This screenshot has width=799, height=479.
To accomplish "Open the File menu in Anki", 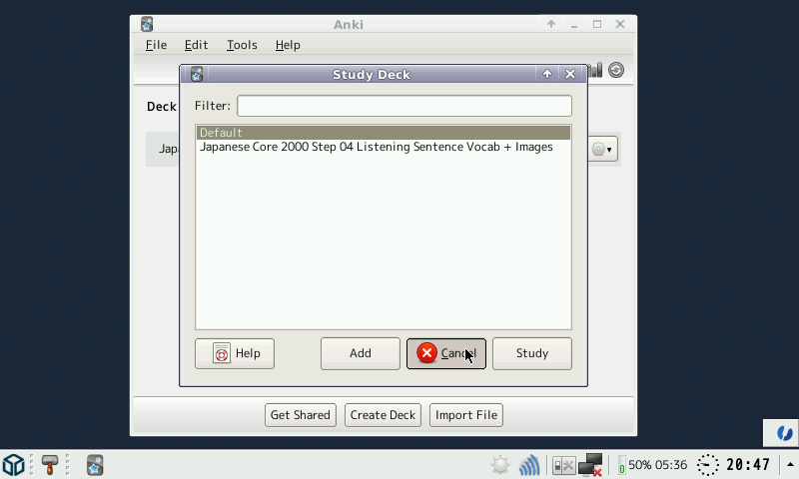I will 156,45.
